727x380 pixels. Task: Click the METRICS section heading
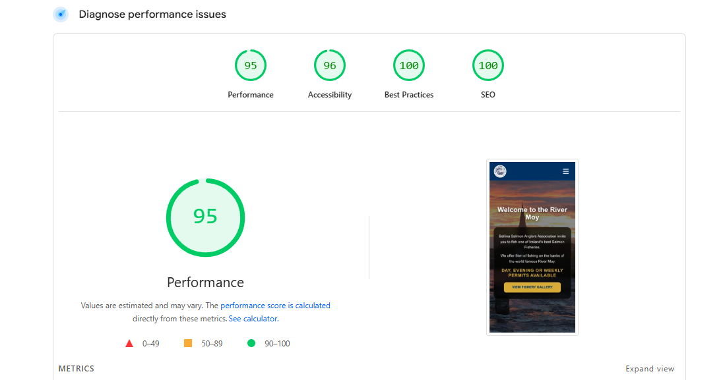click(x=77, y=369)
